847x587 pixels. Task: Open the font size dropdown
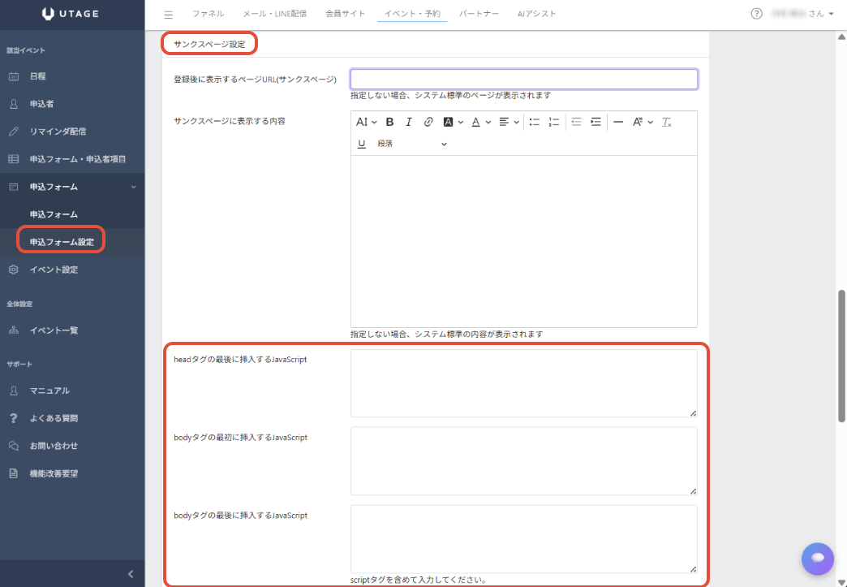[367, 122]
